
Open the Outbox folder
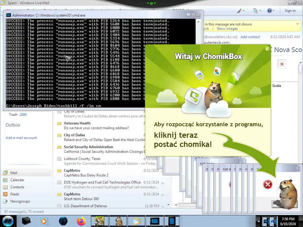click(13, 125)
